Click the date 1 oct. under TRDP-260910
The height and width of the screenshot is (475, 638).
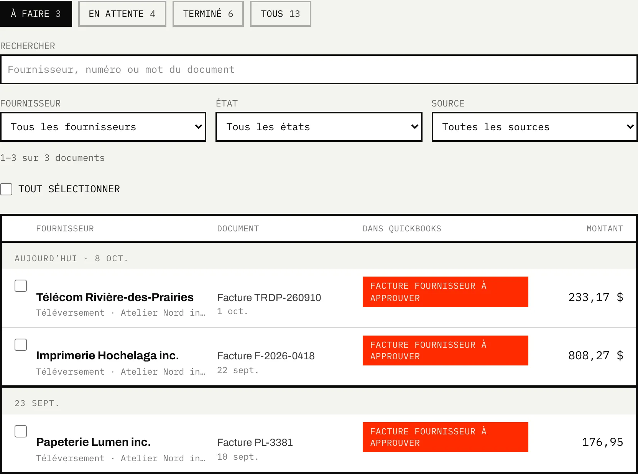pos(232,311)
